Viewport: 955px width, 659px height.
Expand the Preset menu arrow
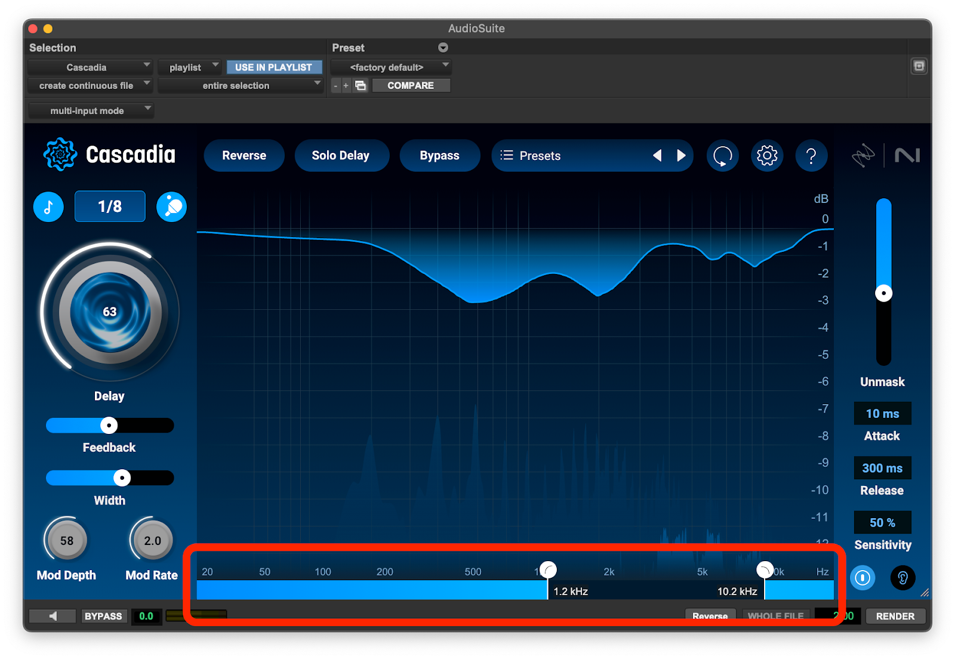(443, 48)
